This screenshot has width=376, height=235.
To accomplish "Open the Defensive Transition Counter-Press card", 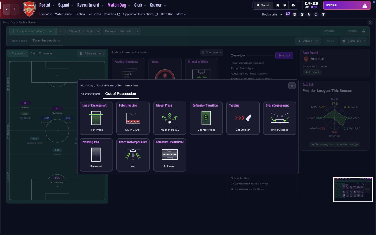I will 206,118.
